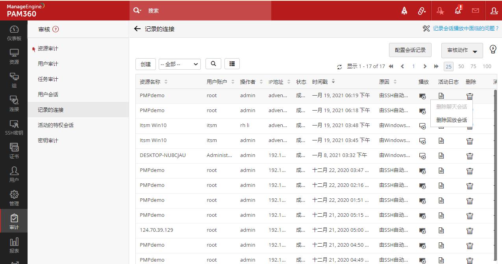The image size is (502, 264).
Task: Click the rocket icon in top bar
Action: tap(404, 11)
